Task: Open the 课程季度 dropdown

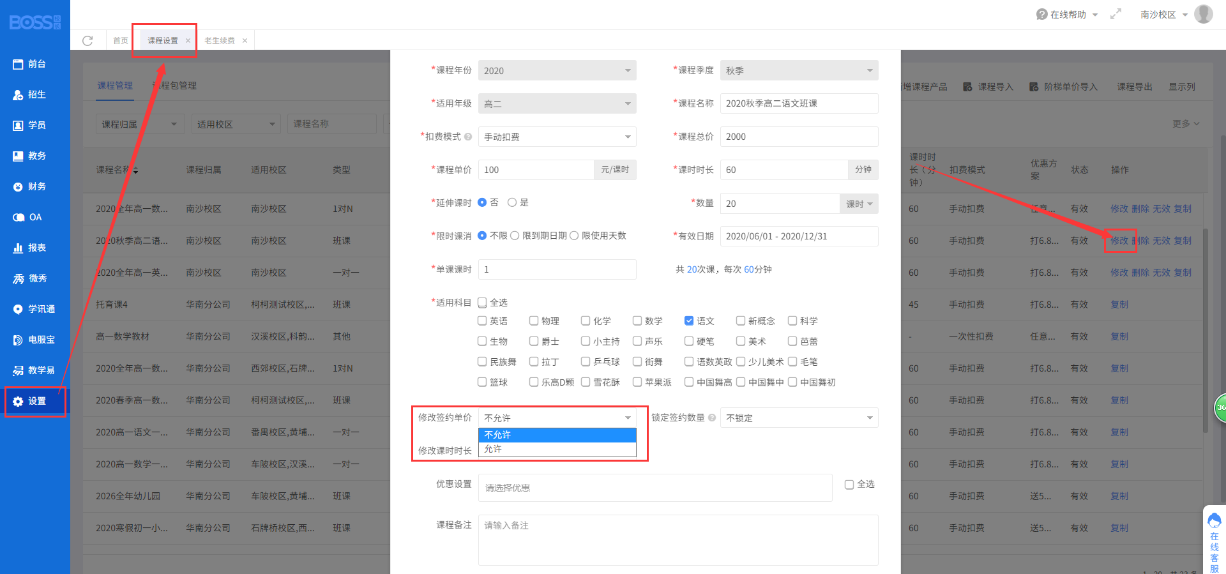Action: pyautogui.click(x=799, y=70)
